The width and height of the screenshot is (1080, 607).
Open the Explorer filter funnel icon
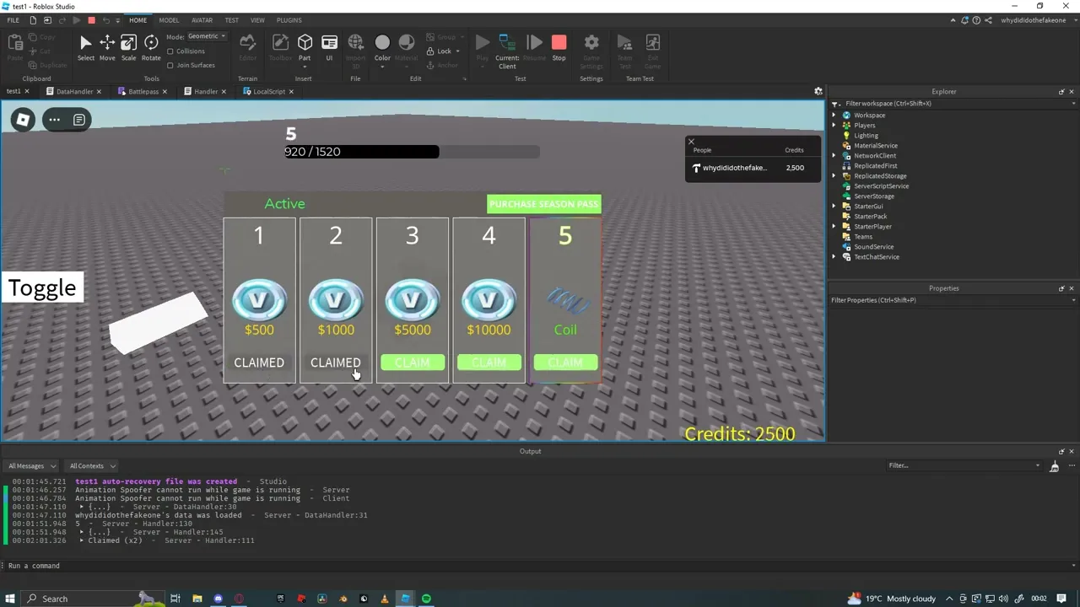[x=836, y=104]
